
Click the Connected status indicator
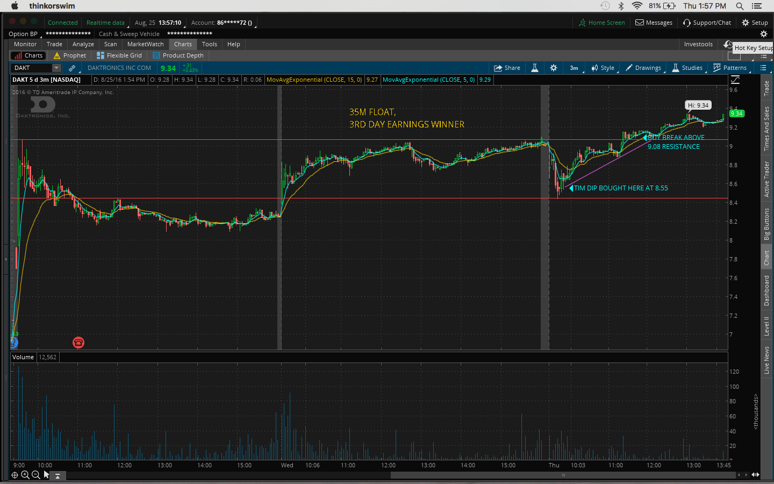63,23
